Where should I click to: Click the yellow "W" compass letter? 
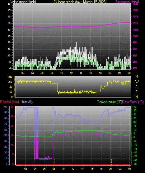click(x=137, y=82)
